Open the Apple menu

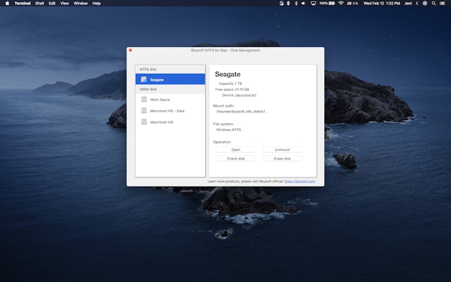click(x=7, y=3)
